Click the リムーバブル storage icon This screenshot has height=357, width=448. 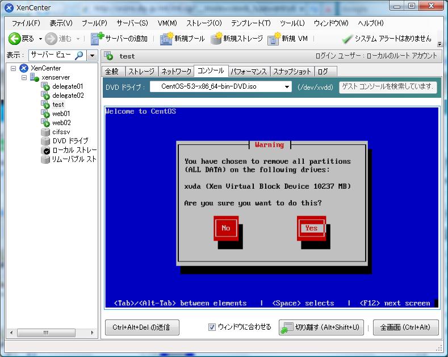click(x=45, y=159)
